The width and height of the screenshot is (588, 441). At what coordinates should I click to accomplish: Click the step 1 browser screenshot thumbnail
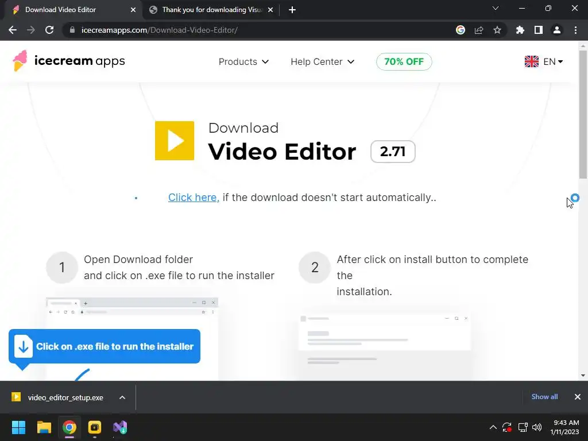point(132,339)
